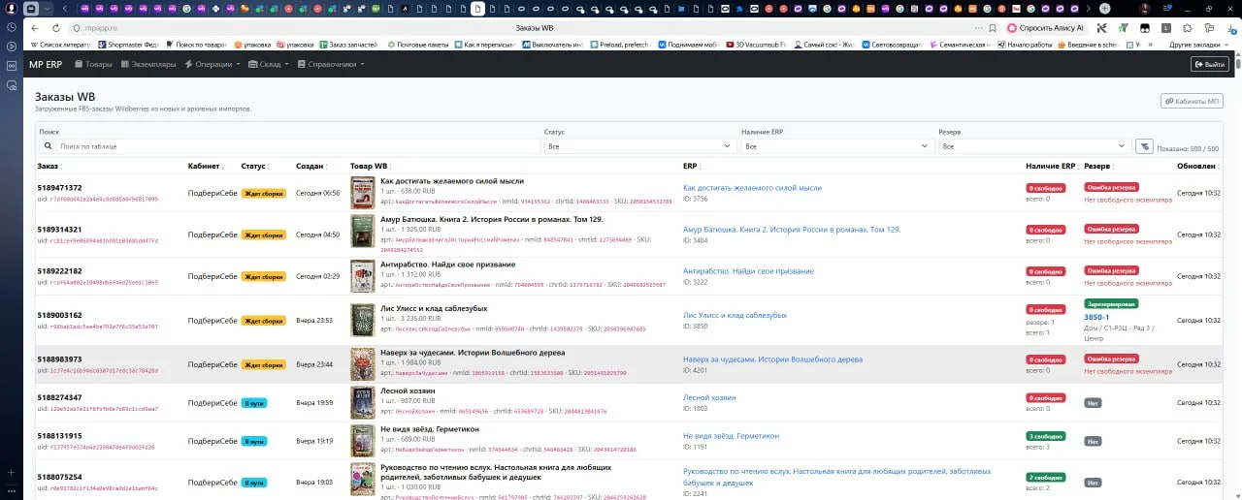Click the Выйти logout button
This screenshot has width=1242, height=500.
click(1209, 64)
